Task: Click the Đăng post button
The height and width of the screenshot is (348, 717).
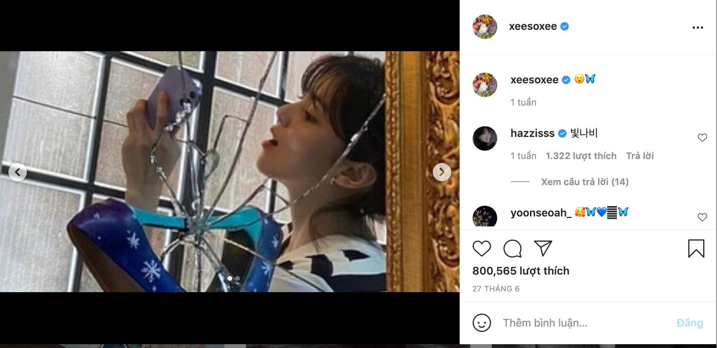Action: 690,323
